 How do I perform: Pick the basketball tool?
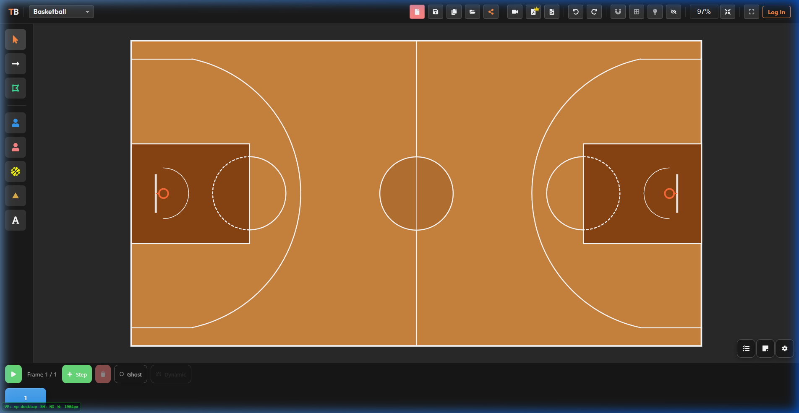click(15, 171)
